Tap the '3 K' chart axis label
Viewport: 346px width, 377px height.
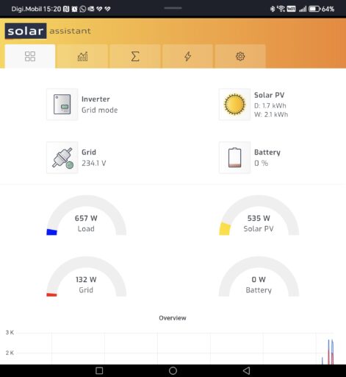(10, 333)
